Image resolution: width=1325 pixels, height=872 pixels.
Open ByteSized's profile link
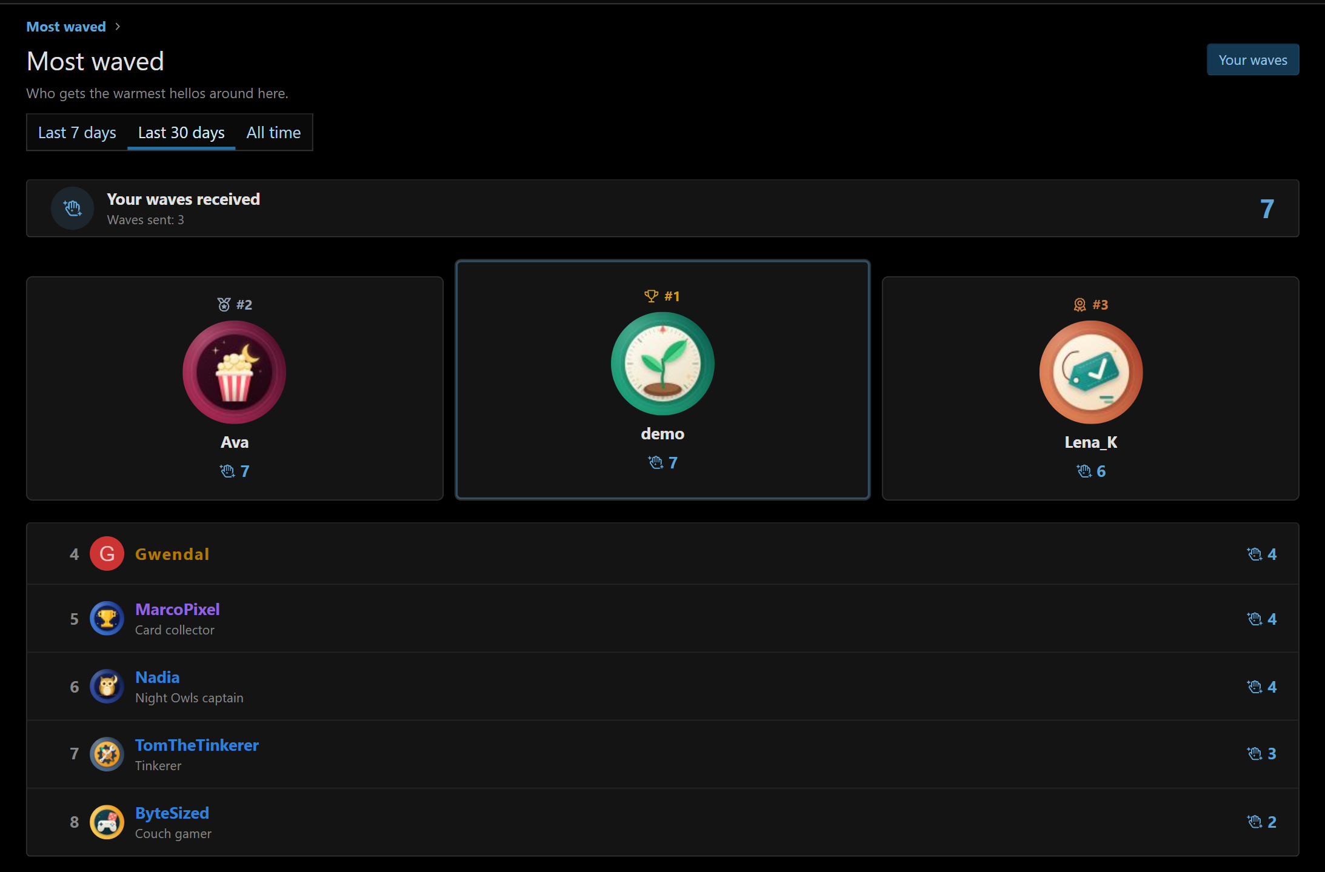[x=172, y=813]
